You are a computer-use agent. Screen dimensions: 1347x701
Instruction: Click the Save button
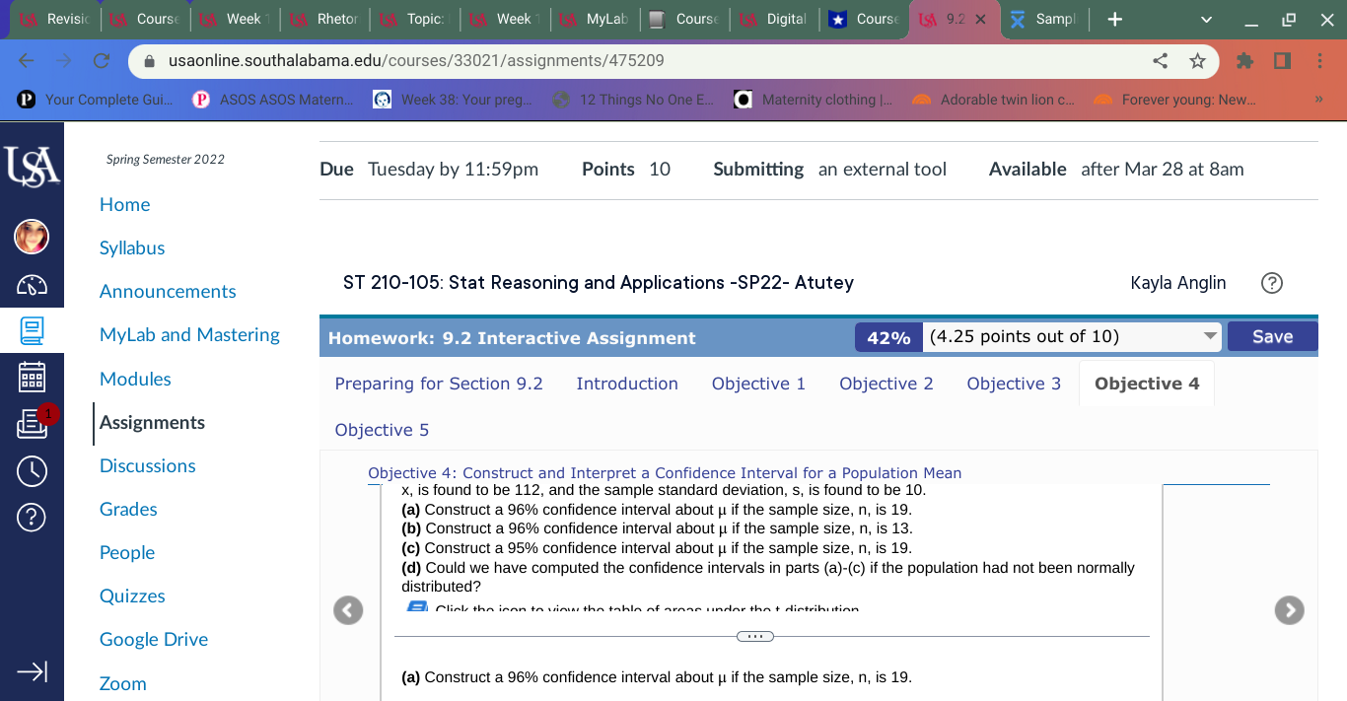coord(1272,336)
